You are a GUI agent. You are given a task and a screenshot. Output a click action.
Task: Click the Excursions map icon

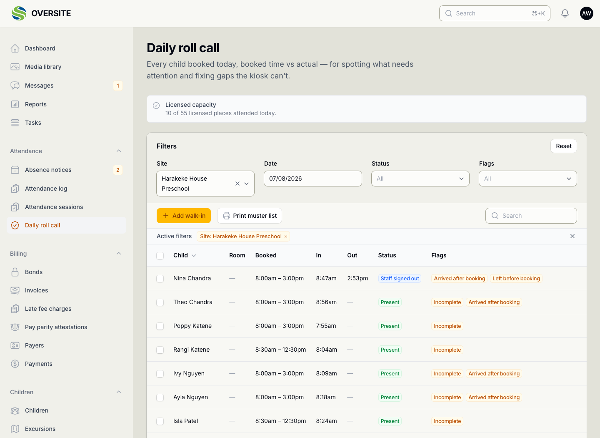point(15,429)
